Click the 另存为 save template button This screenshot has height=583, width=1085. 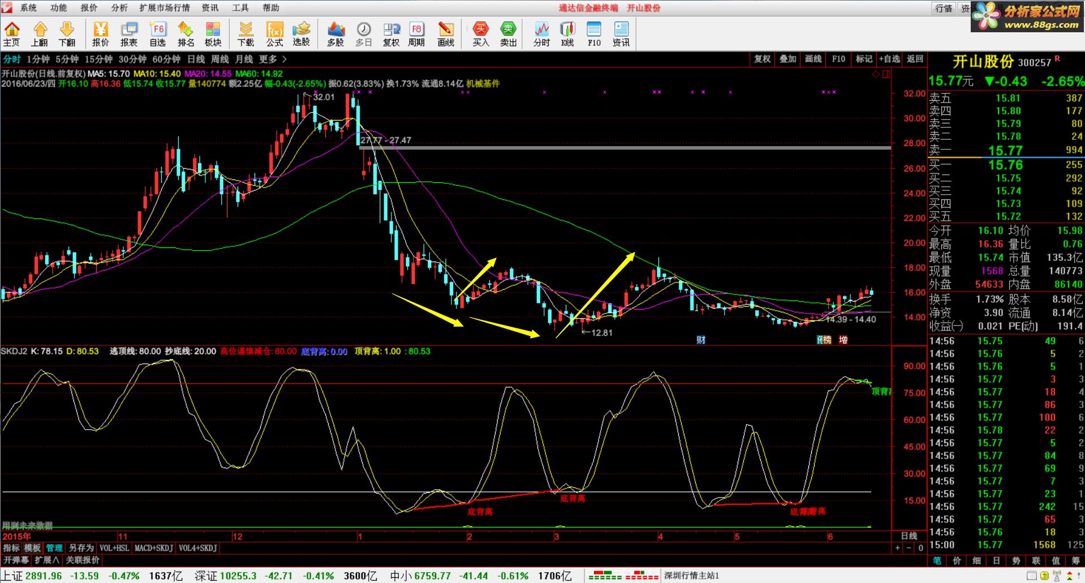coord(81,548)
